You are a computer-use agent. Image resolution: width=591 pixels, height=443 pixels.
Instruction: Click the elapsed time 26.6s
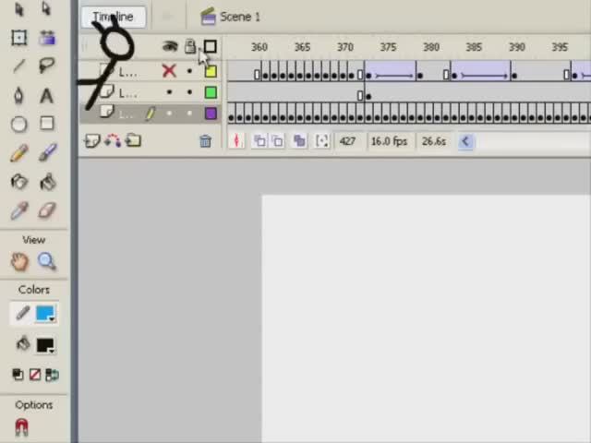pyautogui.click(x=434, y=141)
